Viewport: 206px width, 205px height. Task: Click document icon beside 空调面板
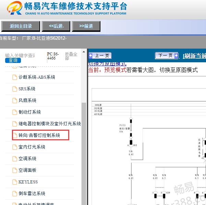tap(15, 170)
